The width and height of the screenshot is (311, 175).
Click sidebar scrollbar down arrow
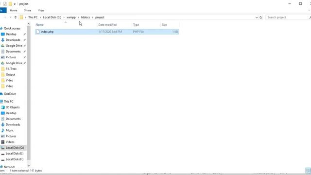tap(29, 165)
